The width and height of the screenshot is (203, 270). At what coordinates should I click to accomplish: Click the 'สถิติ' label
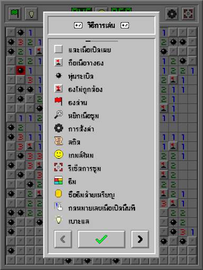pos(74,142)
